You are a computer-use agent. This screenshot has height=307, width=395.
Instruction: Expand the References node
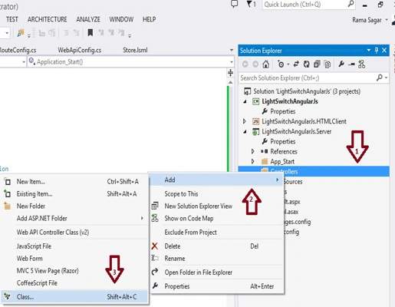pyautogui.click(x=253, y=151)
